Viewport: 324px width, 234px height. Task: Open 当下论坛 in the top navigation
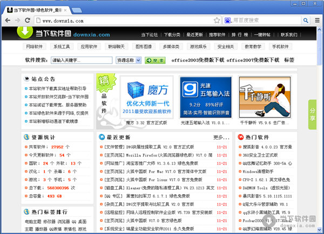[x=150, y=35]
